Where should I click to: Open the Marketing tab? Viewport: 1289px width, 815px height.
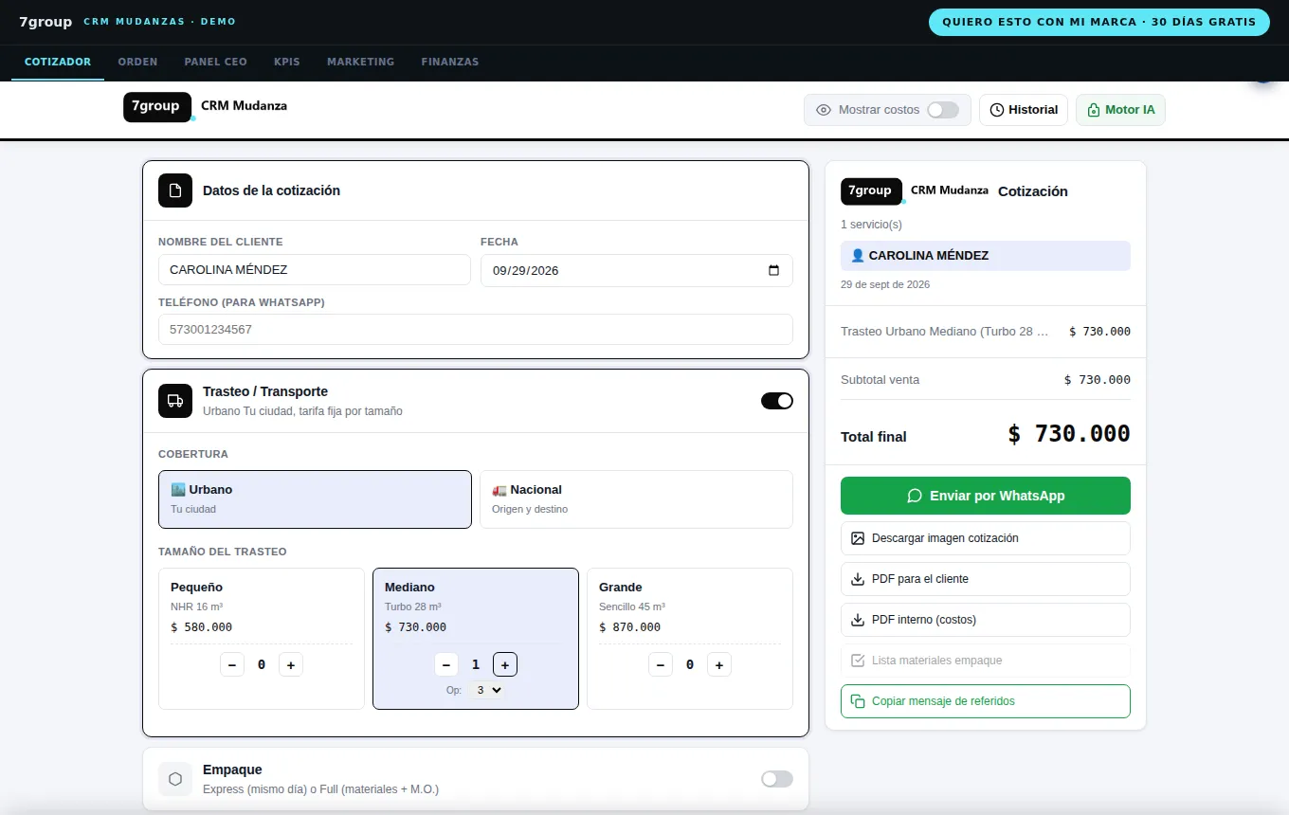[360, 62]
